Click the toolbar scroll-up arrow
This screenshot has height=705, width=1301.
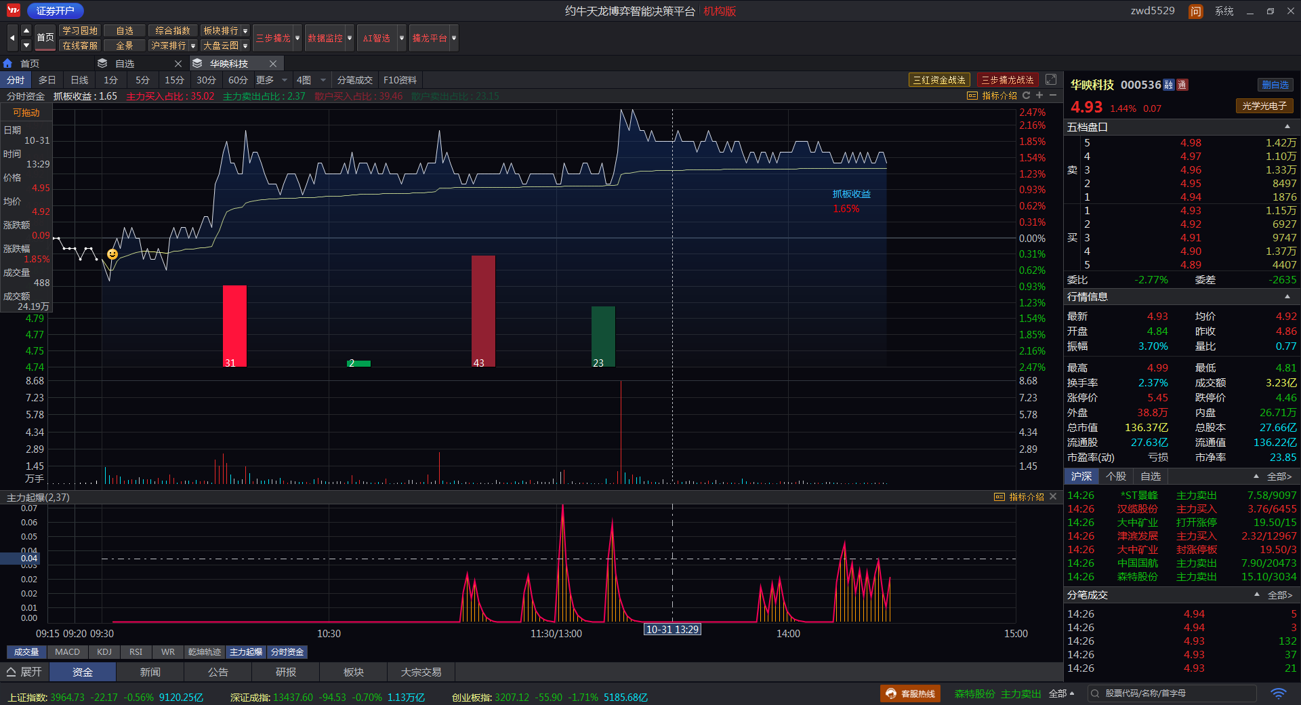tap(26, 31)
